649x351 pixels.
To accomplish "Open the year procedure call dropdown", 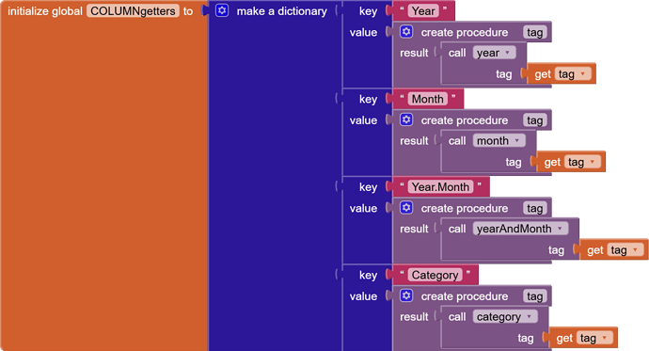I will coord(494,53).
